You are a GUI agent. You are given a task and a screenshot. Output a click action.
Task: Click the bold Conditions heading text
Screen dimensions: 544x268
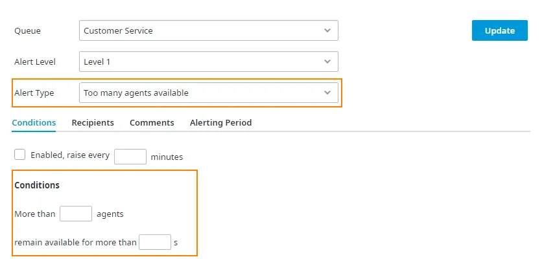pyautogui.click(x=37, y=185)
